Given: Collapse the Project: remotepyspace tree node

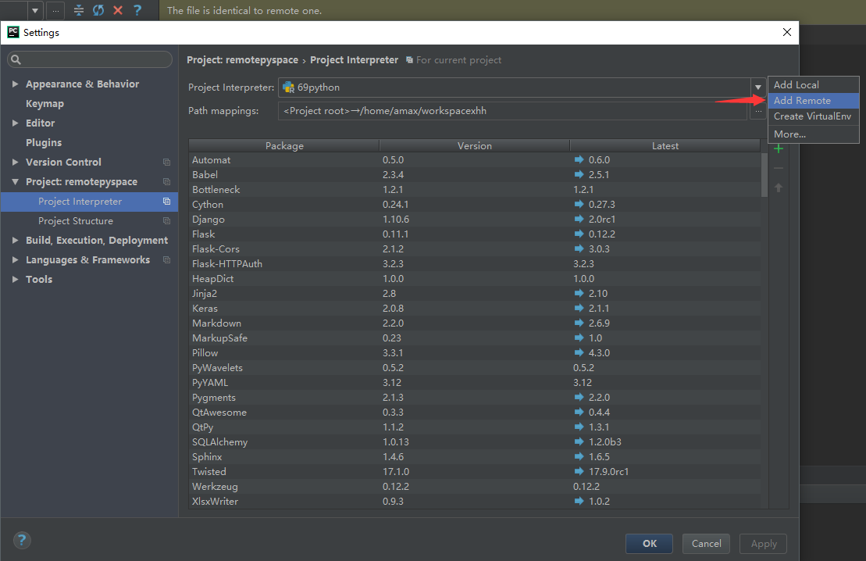Looking at the screenshot, I should [16, 182].
